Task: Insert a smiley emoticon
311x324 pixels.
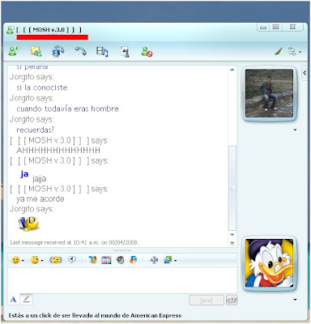Action: click(15, 260)
